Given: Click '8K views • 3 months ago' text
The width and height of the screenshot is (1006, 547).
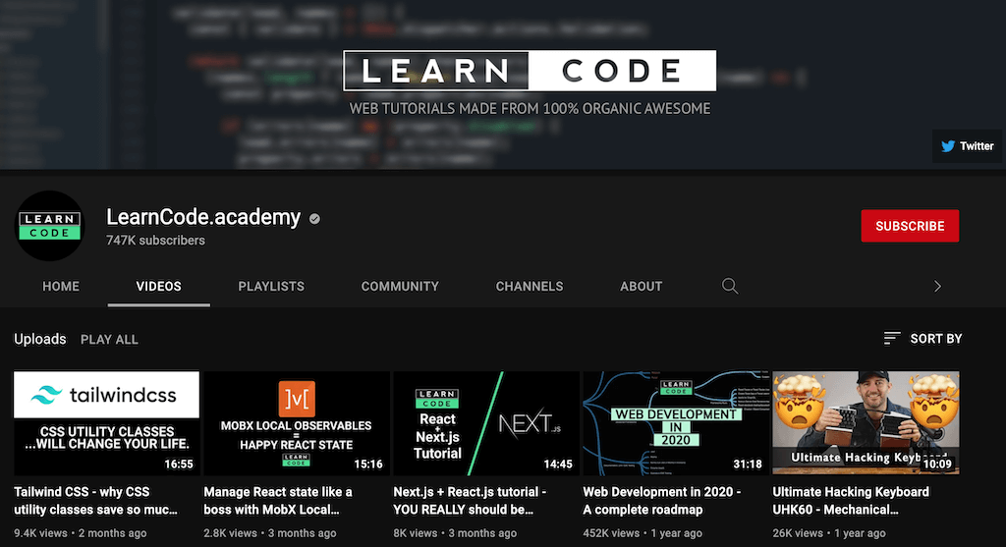Looking at the screenshot, I should [455, 533].
